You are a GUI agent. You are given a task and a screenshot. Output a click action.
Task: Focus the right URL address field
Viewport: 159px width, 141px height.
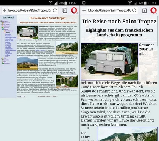coord(109,11)
